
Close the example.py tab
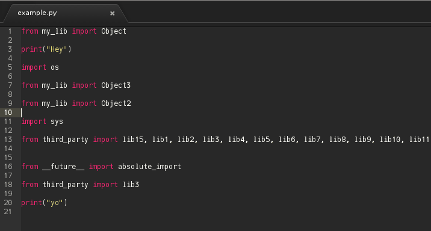click(112, 13)
